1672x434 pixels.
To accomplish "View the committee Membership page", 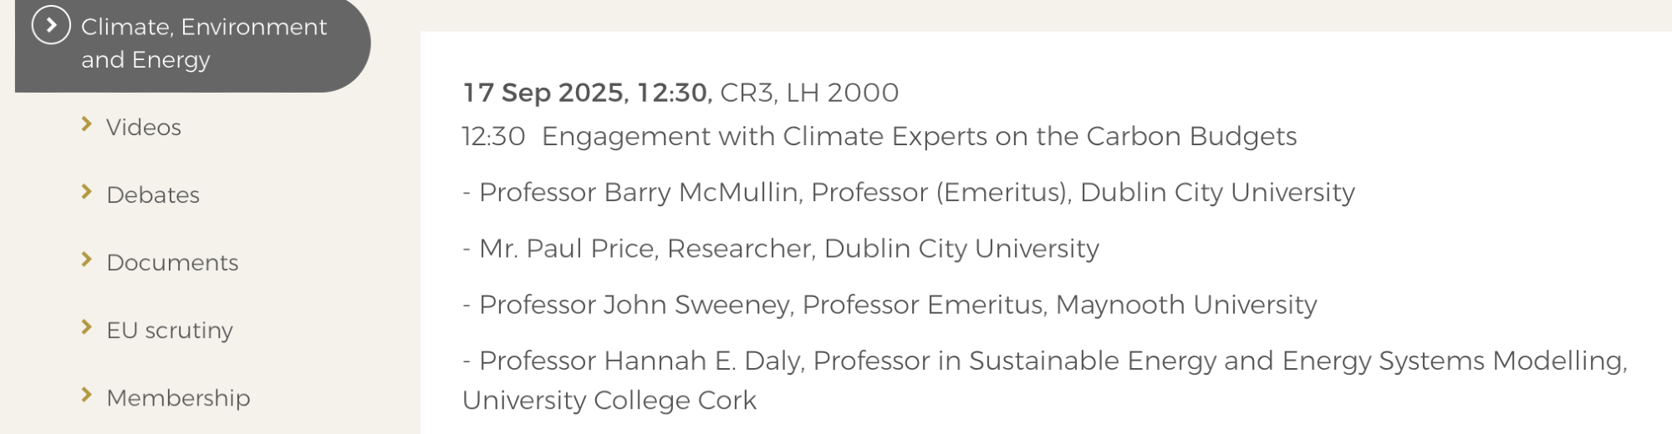I will tap(178, 397).
